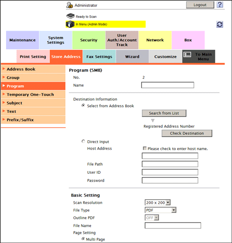The height and width of the screenshot is (243, 232).
Task: Click the arrow icon beside Group
Action: tap(4, 77)
